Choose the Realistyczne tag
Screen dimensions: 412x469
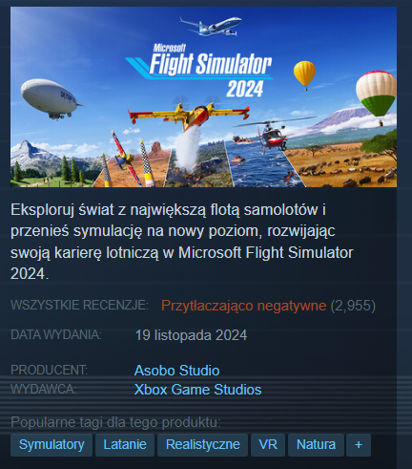[202, 444]
